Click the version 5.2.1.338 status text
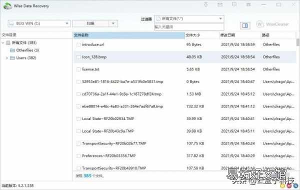The height and width of the screenshot is (190, 300). [17, 185]
